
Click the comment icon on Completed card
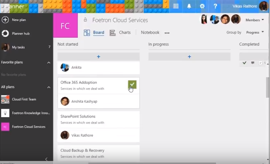(253, 63)
